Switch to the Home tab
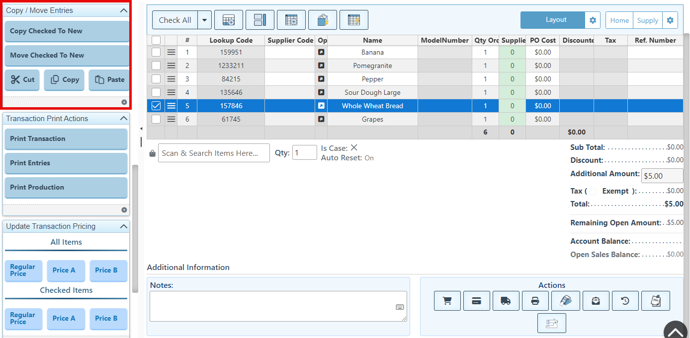Image resolution: width=690 pixels, height=338 pixels. (x=619, y=20)
